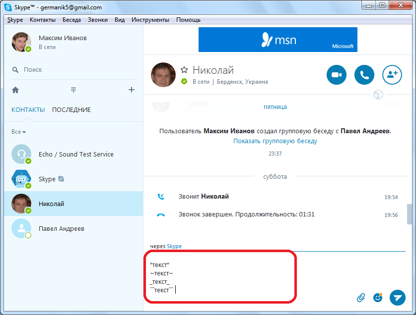Select Николай in the contact list
Screen dimensions: 416x315
(x=73, y=204)
